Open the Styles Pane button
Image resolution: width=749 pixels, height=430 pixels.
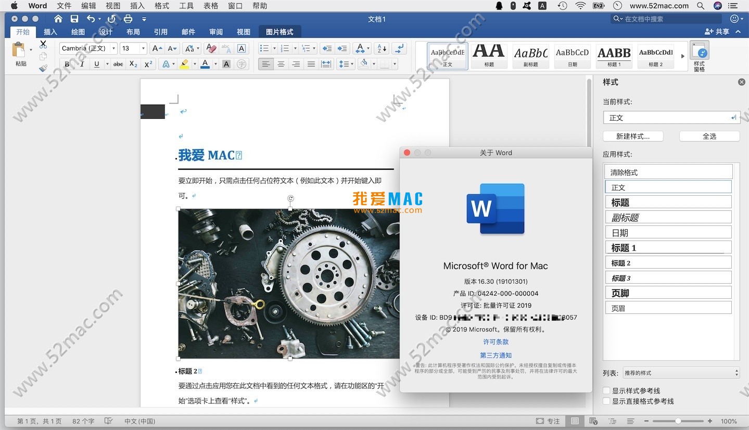pyautogui.click(x=699, y=56)
